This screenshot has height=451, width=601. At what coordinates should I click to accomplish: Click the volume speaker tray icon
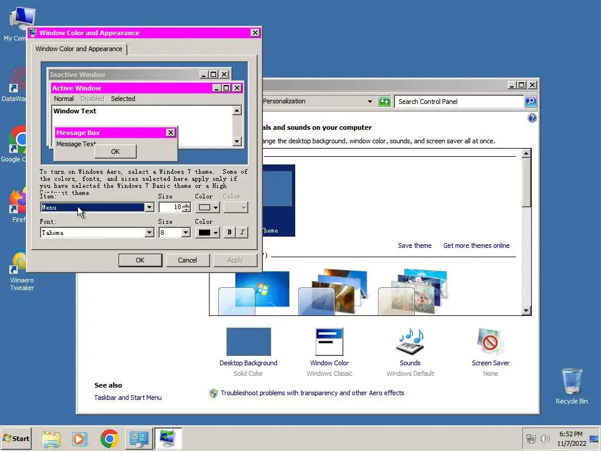(x=545, y=438)
